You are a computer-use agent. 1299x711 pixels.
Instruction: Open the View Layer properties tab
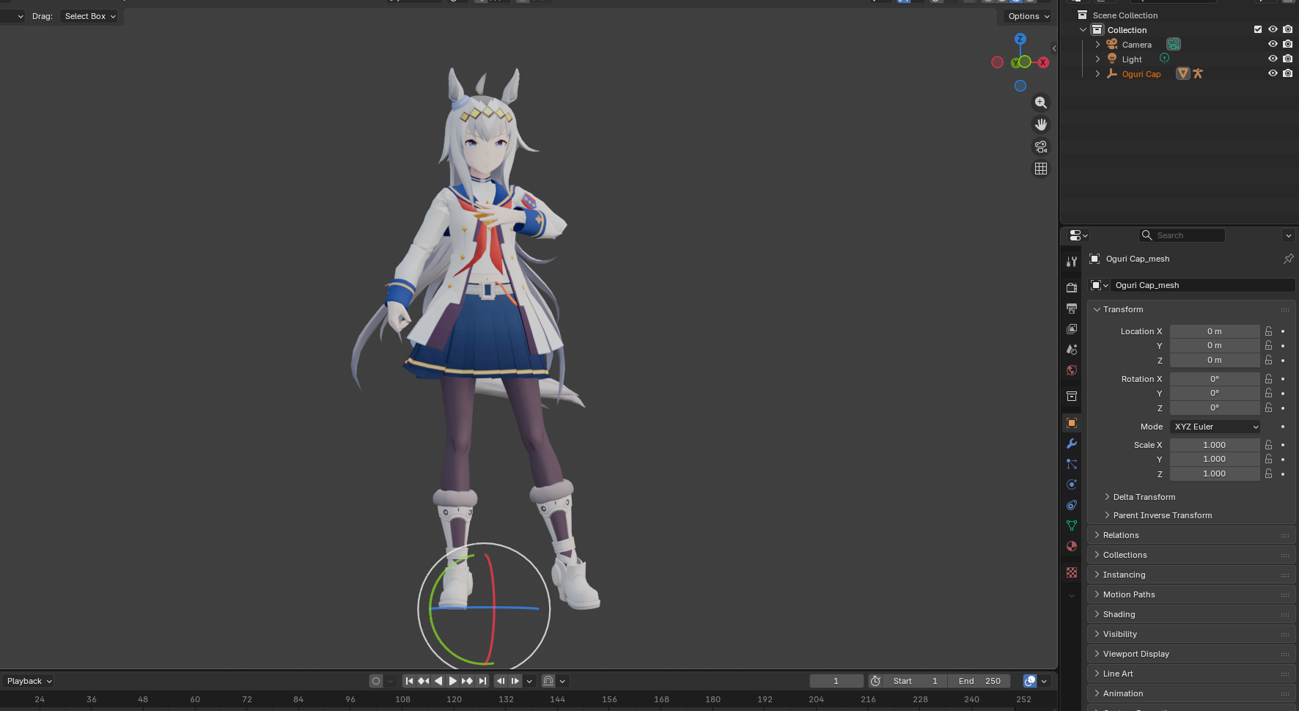click(x=1072, y=329)
